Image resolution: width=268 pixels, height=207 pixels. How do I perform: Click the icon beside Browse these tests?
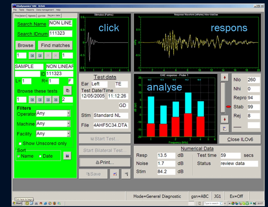(68, 90)
